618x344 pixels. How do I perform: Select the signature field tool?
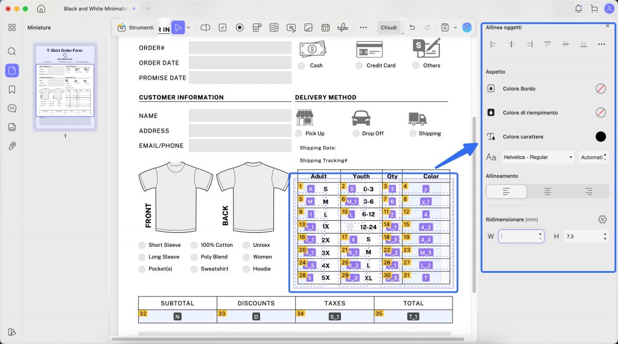pyautogui.click(x=343, y=28)
